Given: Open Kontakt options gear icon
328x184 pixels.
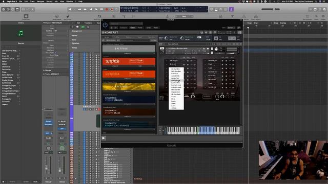Looking at the screenshot, I should (x=206, y=33).
